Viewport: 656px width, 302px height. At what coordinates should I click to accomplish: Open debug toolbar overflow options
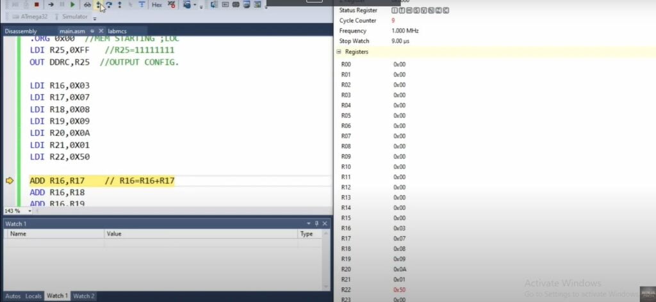201,7
